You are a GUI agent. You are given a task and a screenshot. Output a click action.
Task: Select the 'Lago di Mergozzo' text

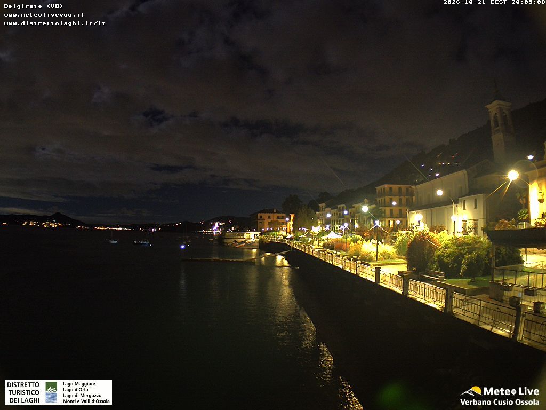click(x=82, y=396)
